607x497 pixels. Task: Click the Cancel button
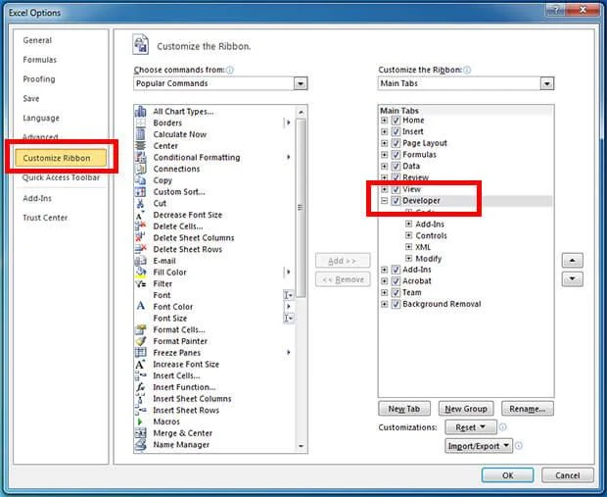568,475
